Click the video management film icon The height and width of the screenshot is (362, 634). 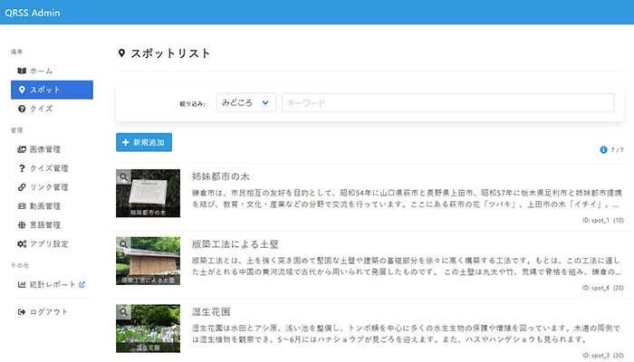(22, 206)
